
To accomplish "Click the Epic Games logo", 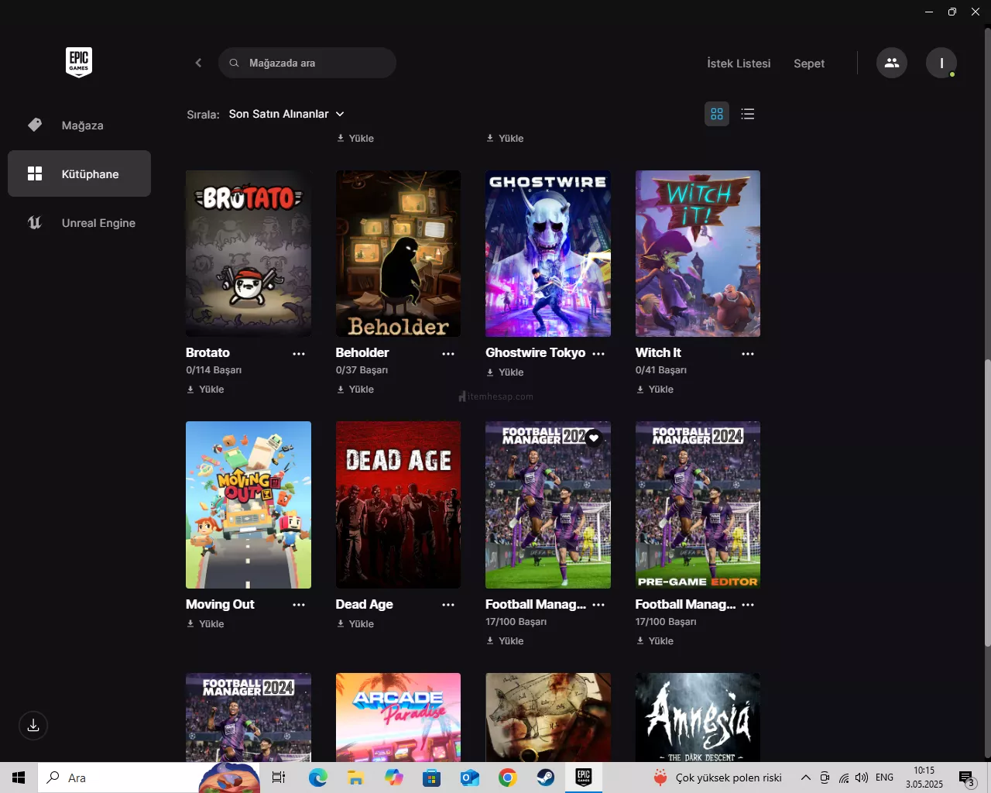I will click(x=79, y=62).
